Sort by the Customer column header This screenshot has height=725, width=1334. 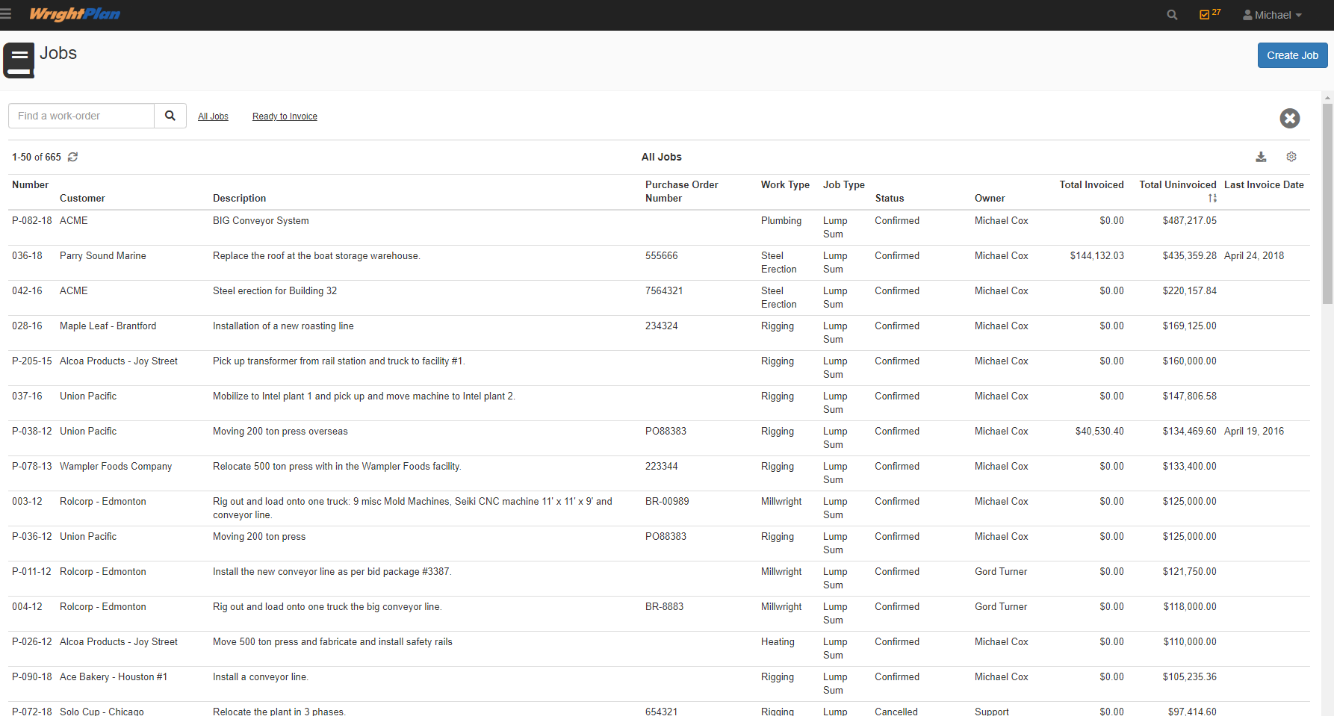82,198
